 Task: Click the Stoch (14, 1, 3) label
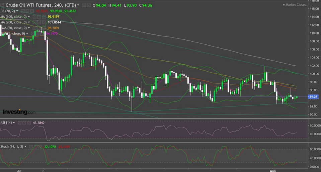12,147
